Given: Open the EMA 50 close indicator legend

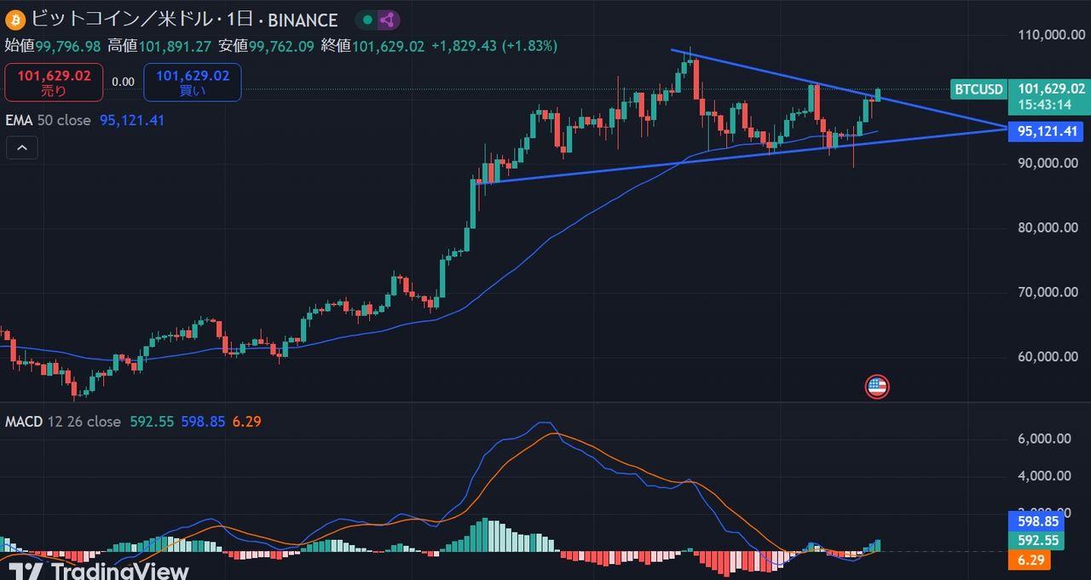Looking at the screenshot, I should click(x=49, y=121).
